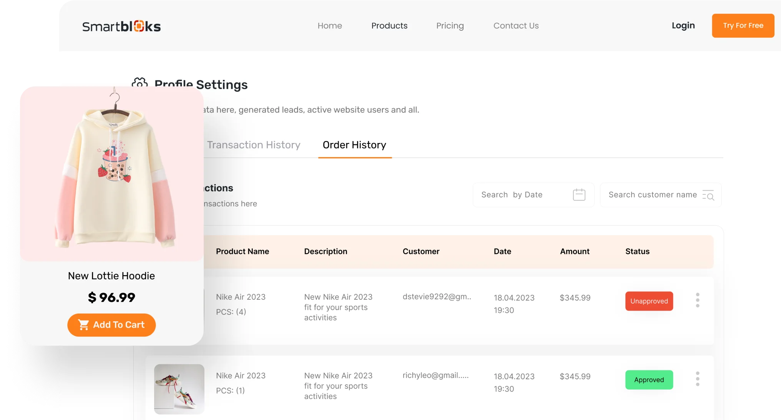Click the search icon in customer field
The image size is (781, 420).
pyautogui.click(x=708, y=195)
